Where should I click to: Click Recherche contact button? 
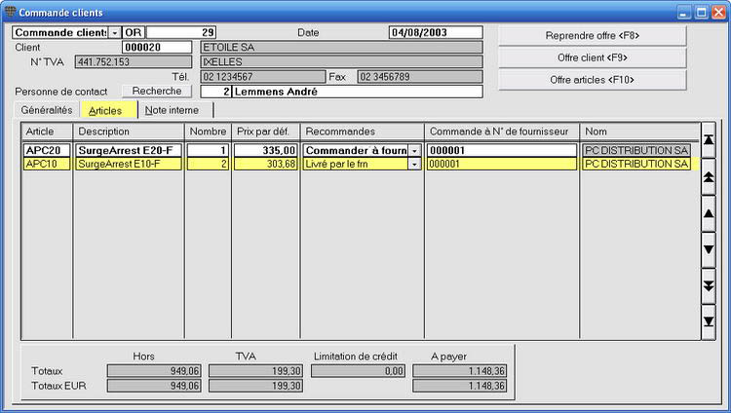click(157, 91)
